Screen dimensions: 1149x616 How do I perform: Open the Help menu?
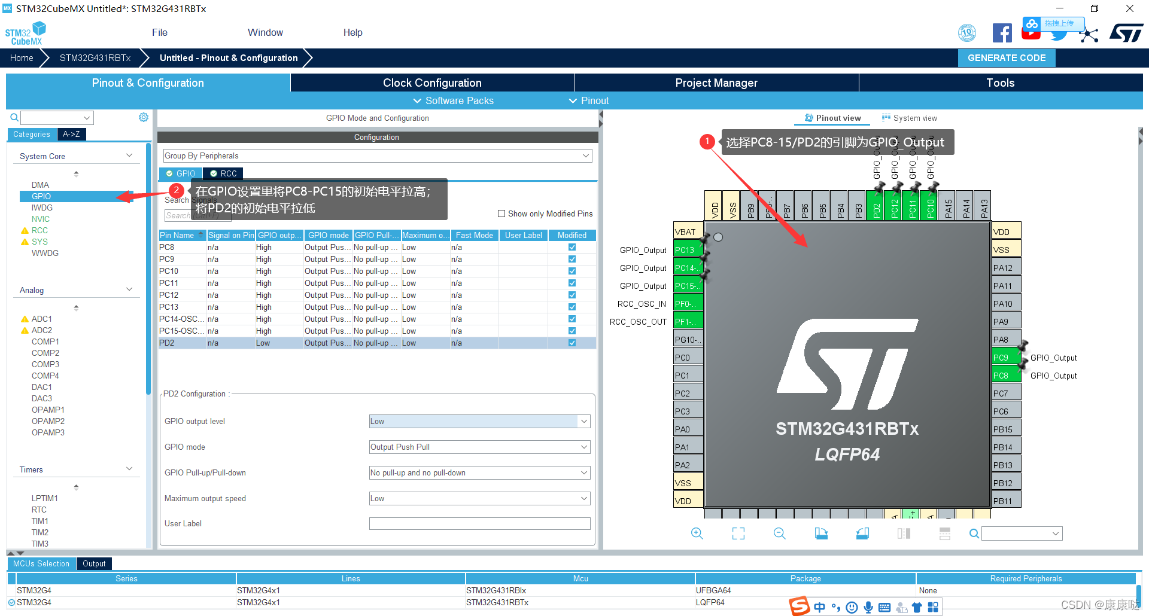[352, 32]
